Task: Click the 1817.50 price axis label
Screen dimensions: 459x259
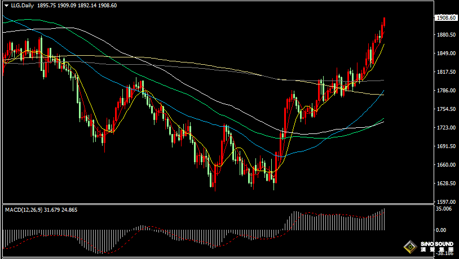Action: (x=446, y=72)
